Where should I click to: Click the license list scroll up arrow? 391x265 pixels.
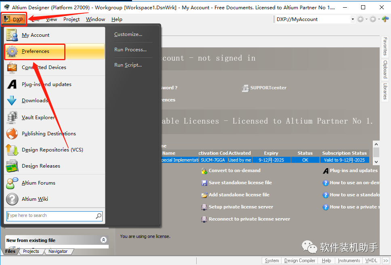[376, 144]
